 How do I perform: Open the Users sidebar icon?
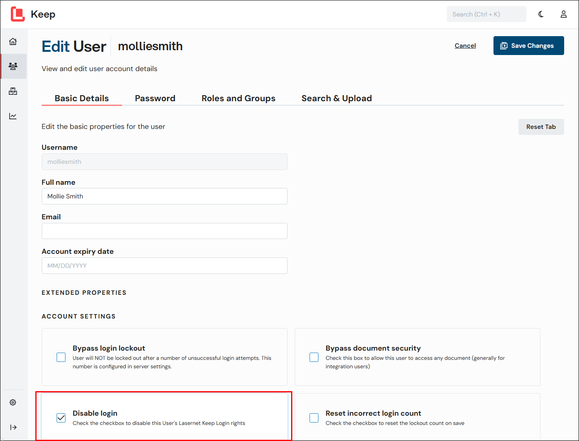click(x=13, y=66)
